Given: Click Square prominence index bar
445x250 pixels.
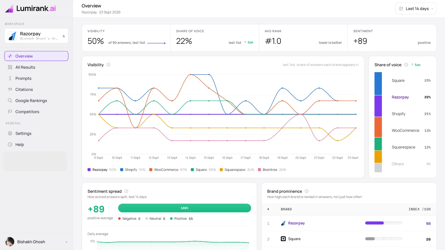Looking at the screenshot, I should (x=384, y=239).
